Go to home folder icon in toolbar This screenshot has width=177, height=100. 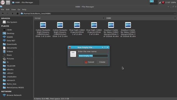pyautogui.click(x=17, y=14)
